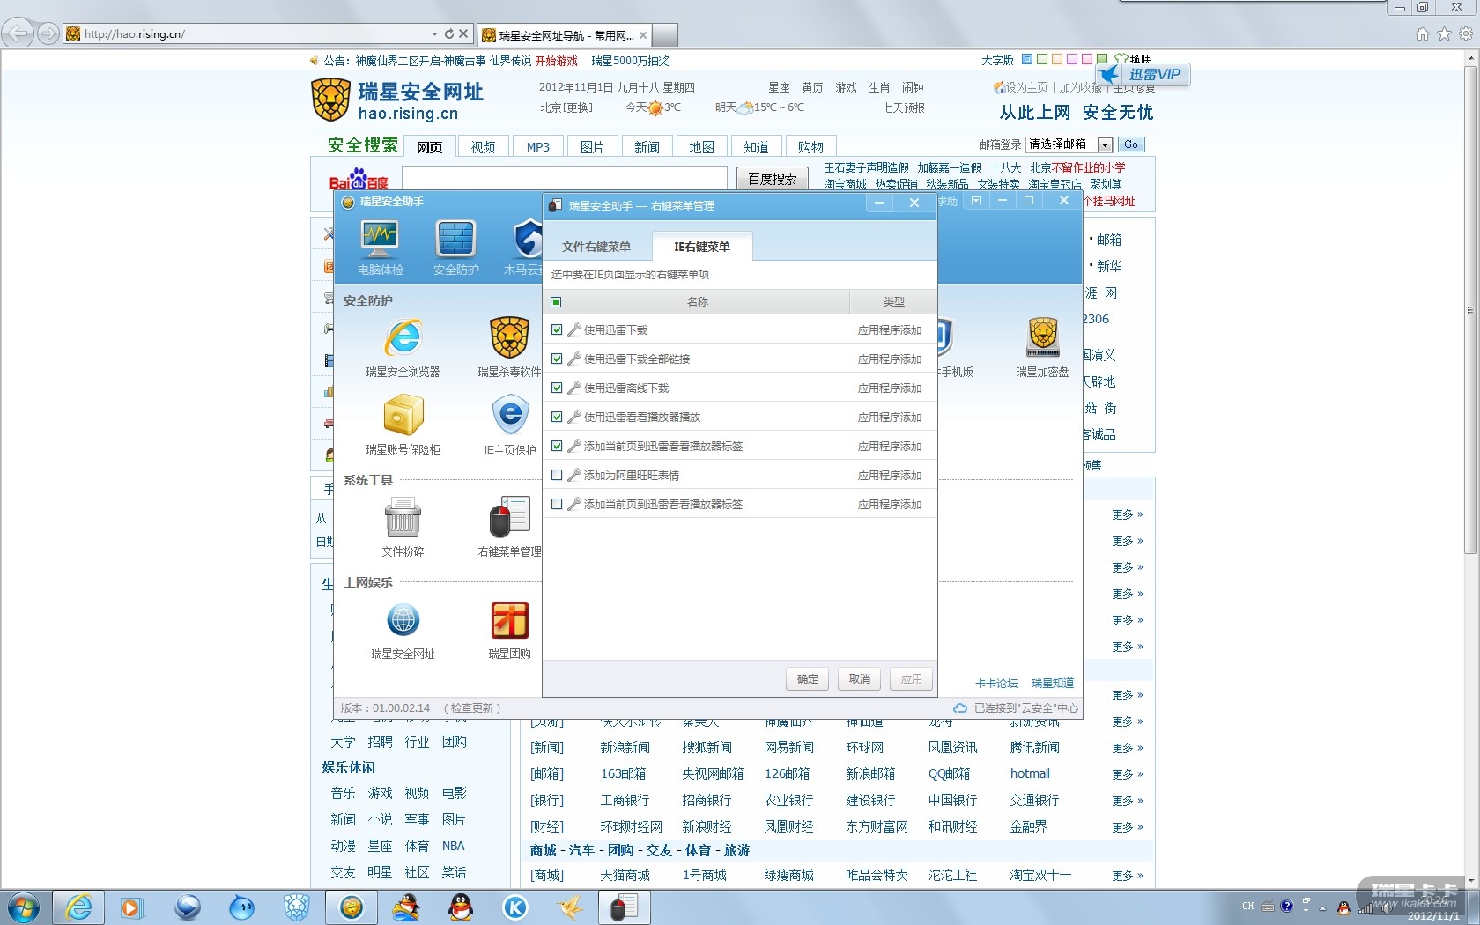Open the 天猫商城 link
Screen dimensions: 1480x925
point(625,876)
